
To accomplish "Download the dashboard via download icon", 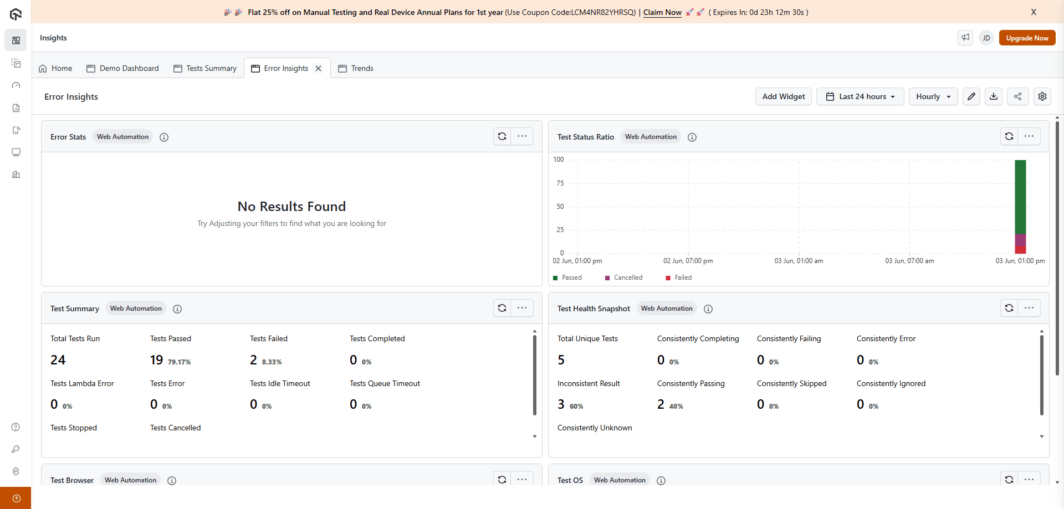I will [994, 96].
